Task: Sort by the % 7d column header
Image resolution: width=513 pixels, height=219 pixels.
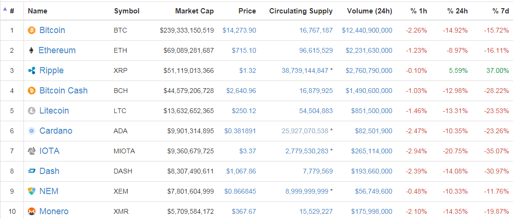Action: point(501,11)
